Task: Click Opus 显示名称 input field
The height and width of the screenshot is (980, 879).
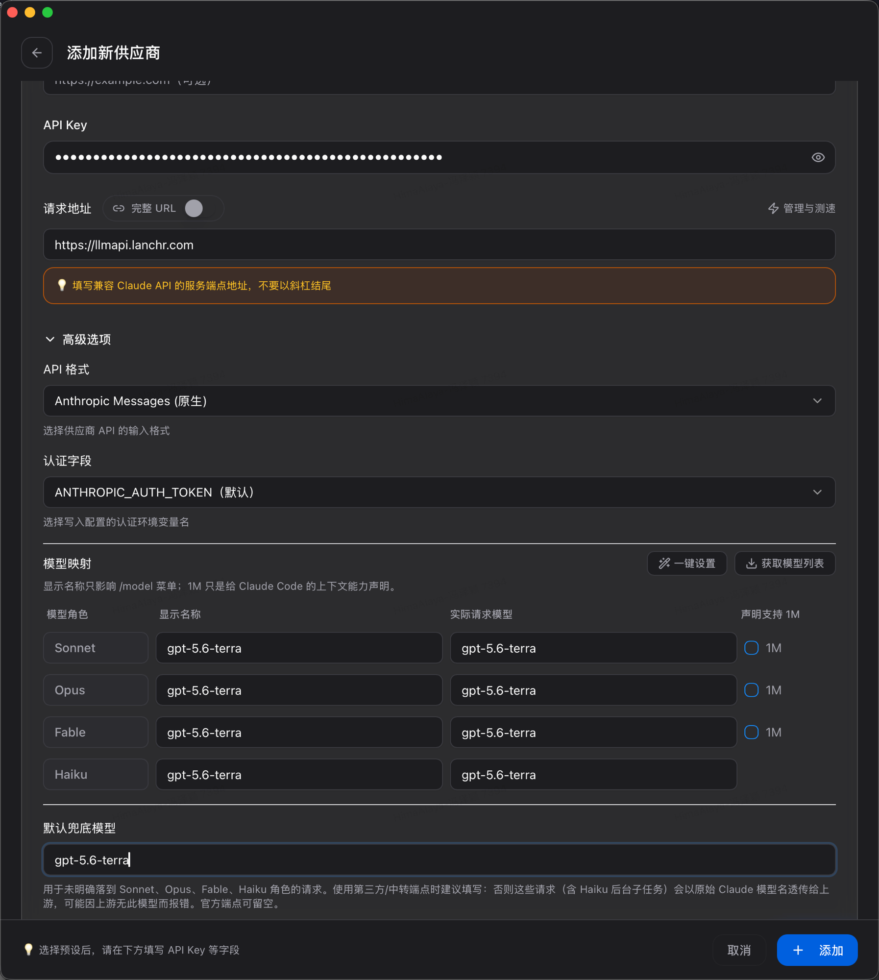Action: click(299, 690)
